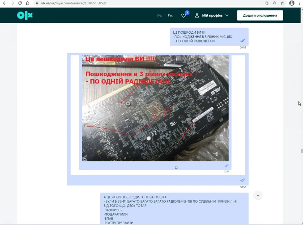
Task: Click the padlock site info icon
Action: point(37,3)
